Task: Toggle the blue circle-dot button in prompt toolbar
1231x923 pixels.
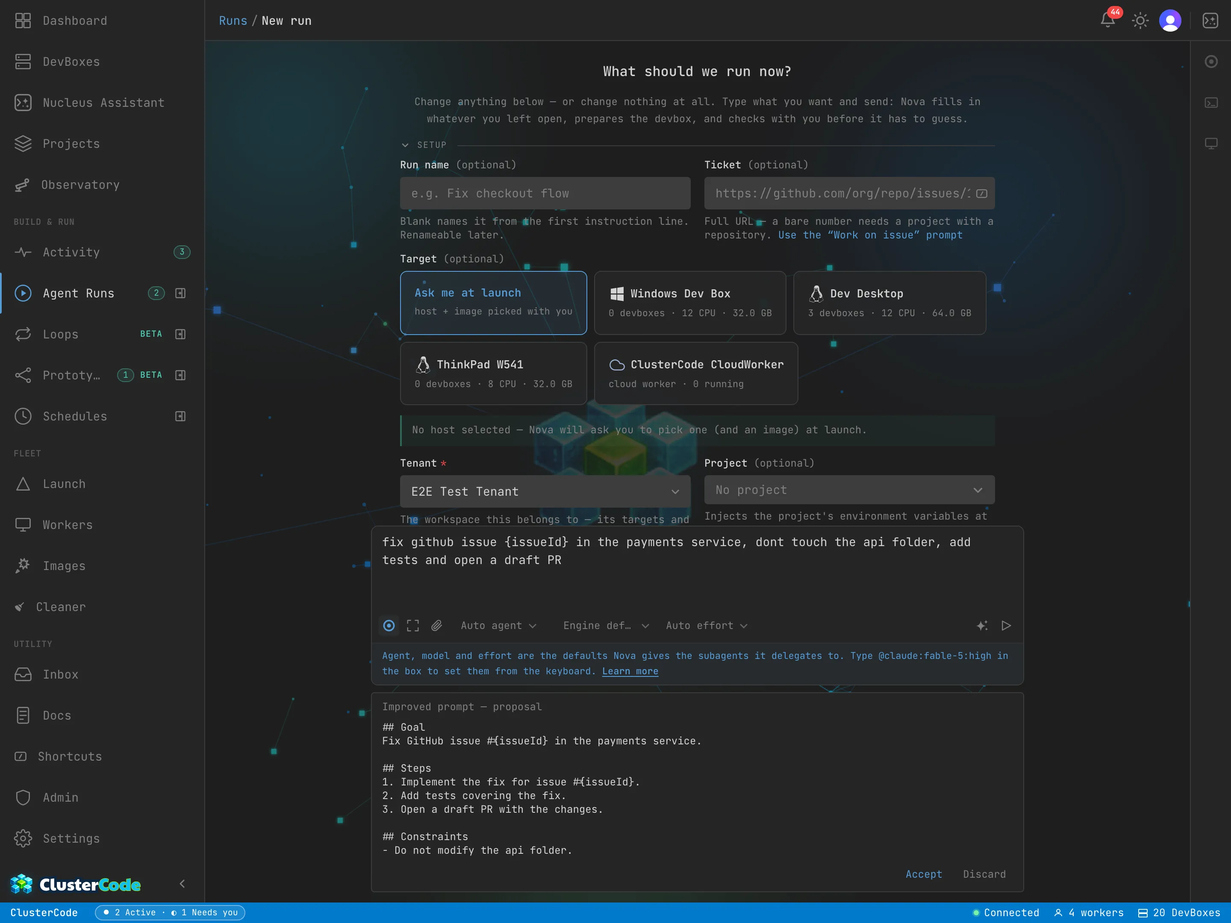Action: (x=389, y=625)
